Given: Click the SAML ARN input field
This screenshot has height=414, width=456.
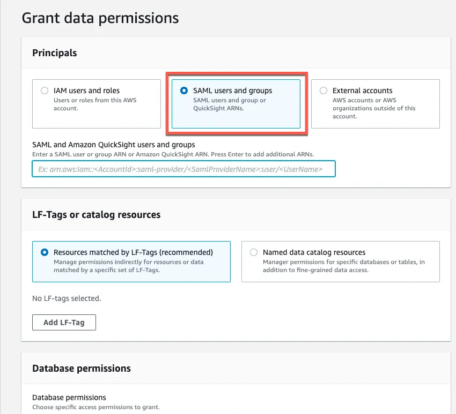Looking at the screenshot, I should pyautogui.click(x=183, y=169).
